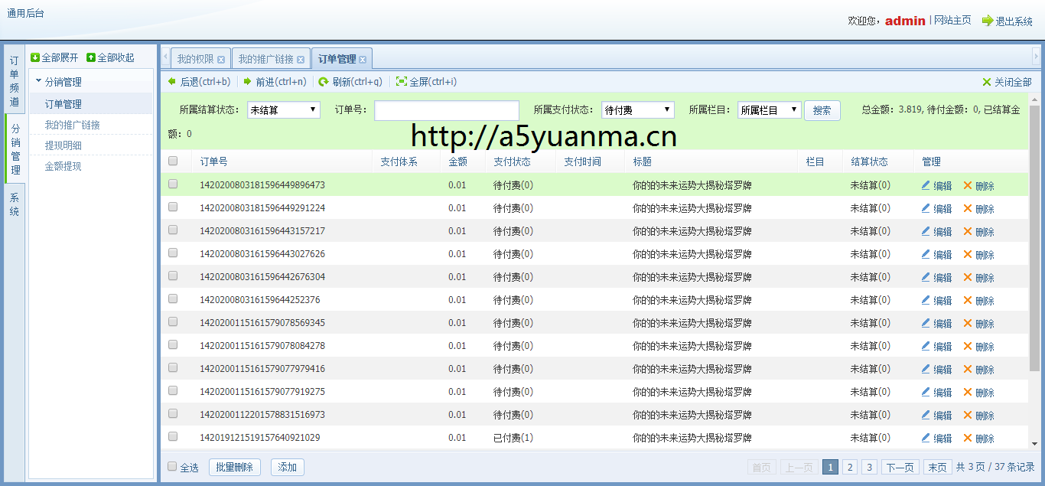Click the fullscreen icon (全屏)
This screenshot has height=486, width=1045.
pos(401,81)
